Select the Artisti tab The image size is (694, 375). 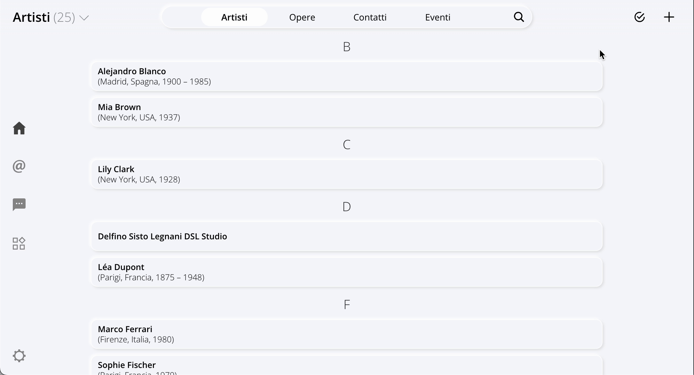[x=234, y=17]
